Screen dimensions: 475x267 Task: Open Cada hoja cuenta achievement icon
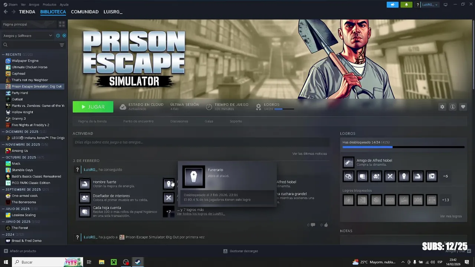(85, 211)
